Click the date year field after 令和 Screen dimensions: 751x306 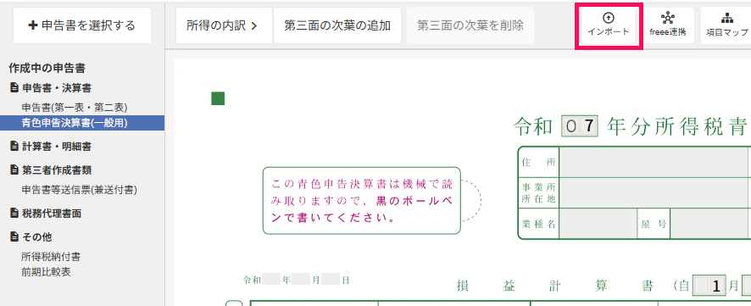(271, 280)
